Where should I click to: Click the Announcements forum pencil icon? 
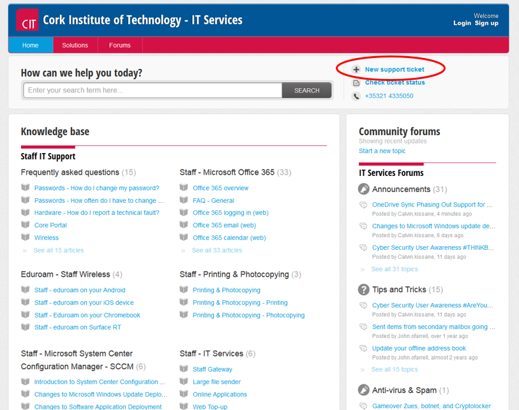pyautogui.click(x=364, y=189)
